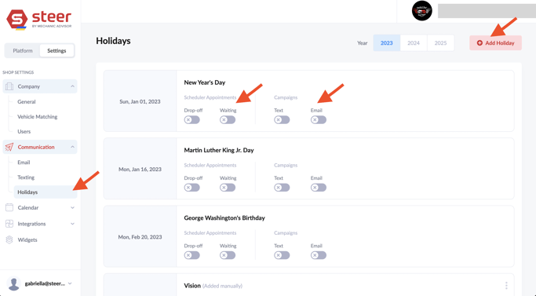Click the user avatar icon for gabriella
The image size is (536, 296).
[13, 283]
